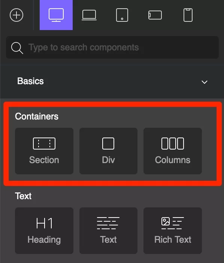The image size is (224, 263).
Task: Add a Div container component
Action: pos(108,151)
